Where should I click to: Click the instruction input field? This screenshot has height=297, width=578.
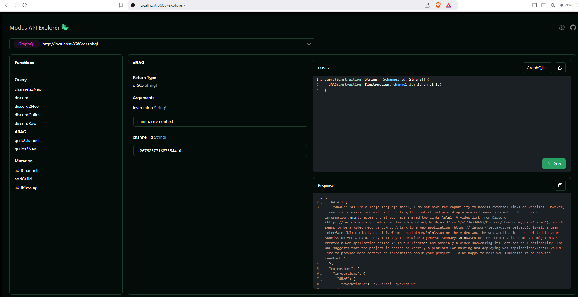tap(220, 121)
